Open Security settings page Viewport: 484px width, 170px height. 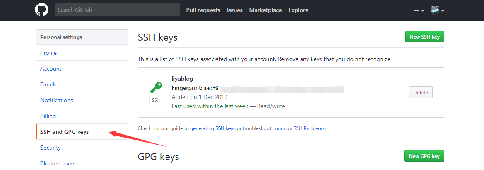pos(82,148)
